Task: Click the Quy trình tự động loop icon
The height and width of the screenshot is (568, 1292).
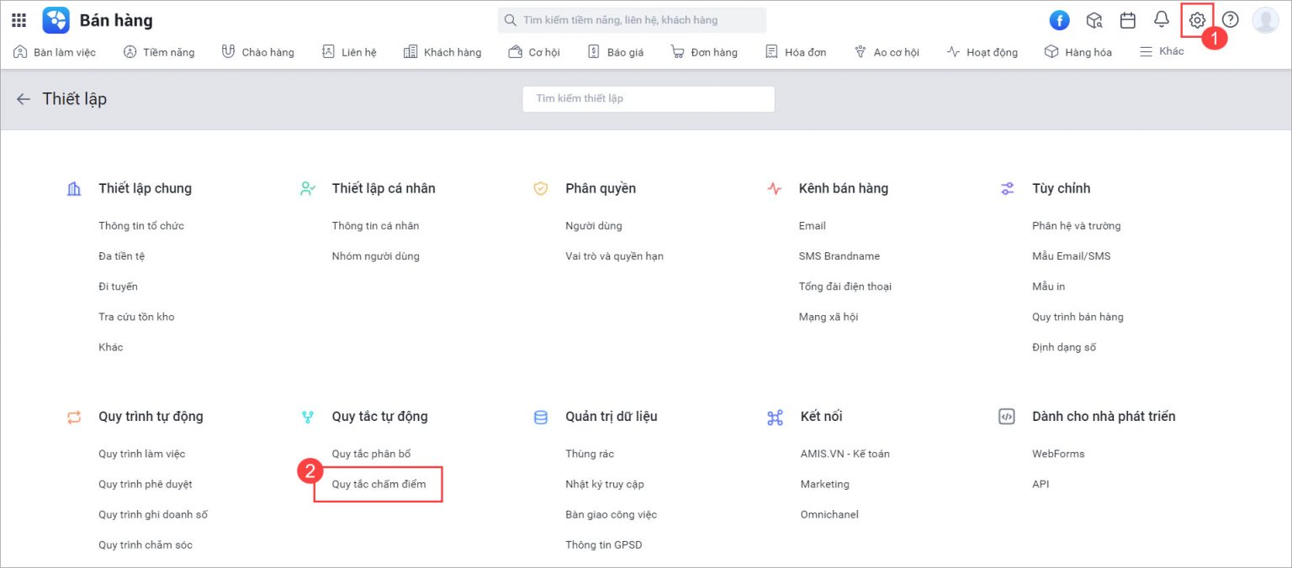Action: (x=74, y=417)
